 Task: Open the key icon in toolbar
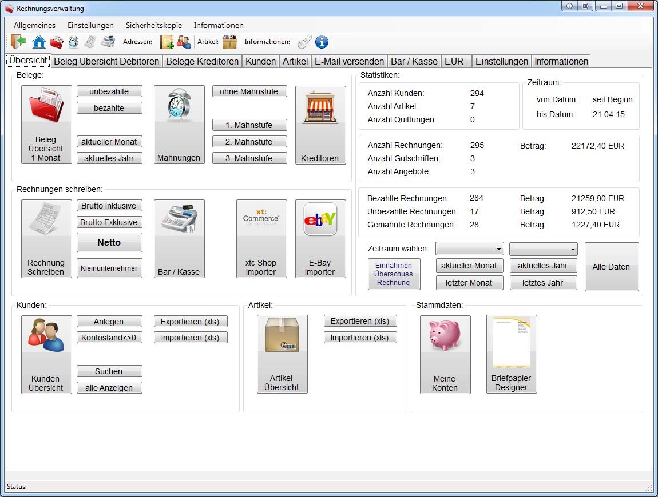point(304,42)
